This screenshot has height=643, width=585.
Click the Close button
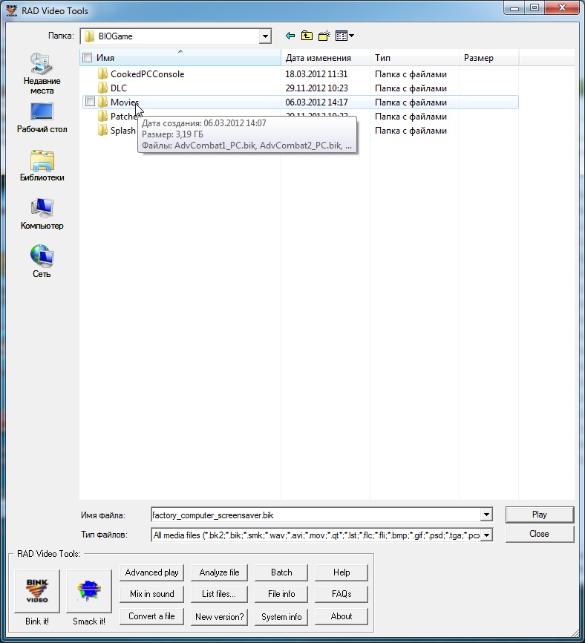pos(540,534)
